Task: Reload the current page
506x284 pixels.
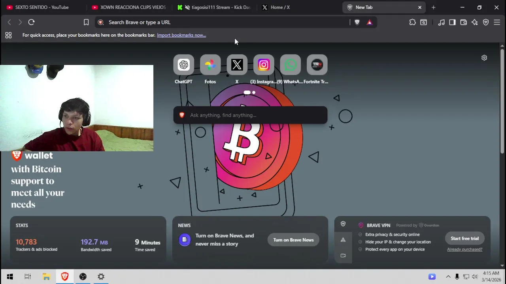Action: click(31, 22)
